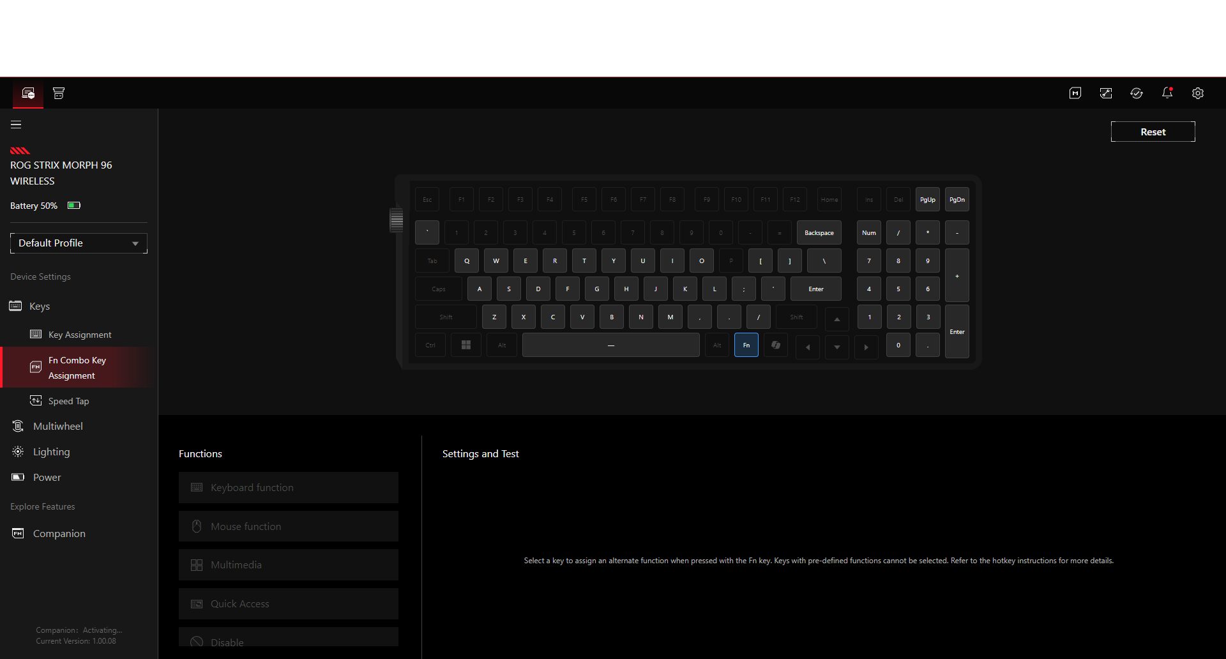Select Key Assignment under Keys
This screenshot has height=659, width=1226.
coord(80,334)
